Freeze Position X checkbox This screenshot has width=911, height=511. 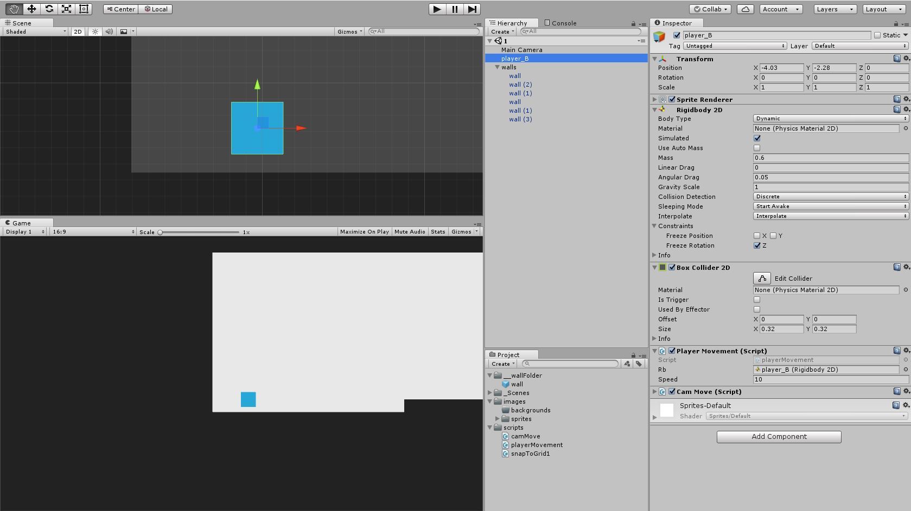coord(757,236)
